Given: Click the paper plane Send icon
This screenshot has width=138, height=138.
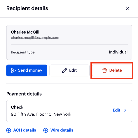Looking at the screenshot, I should pos(13,70).
